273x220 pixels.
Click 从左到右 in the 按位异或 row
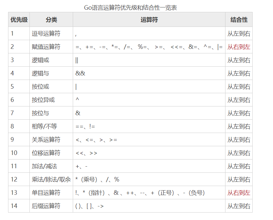(x=239, y=100)
